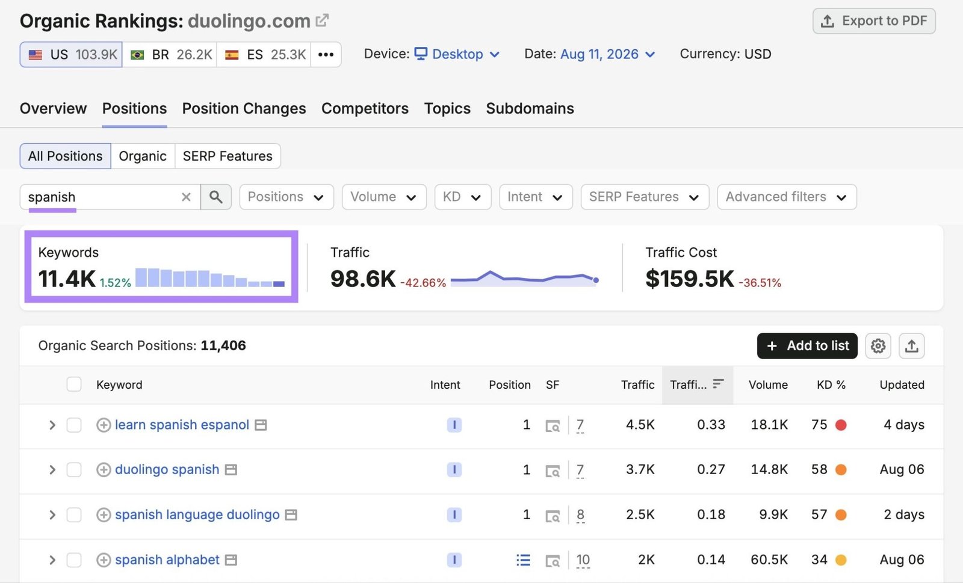Open duolingo.com external link icon
Viewport: 963px width, 583px height.
point(323,20)
